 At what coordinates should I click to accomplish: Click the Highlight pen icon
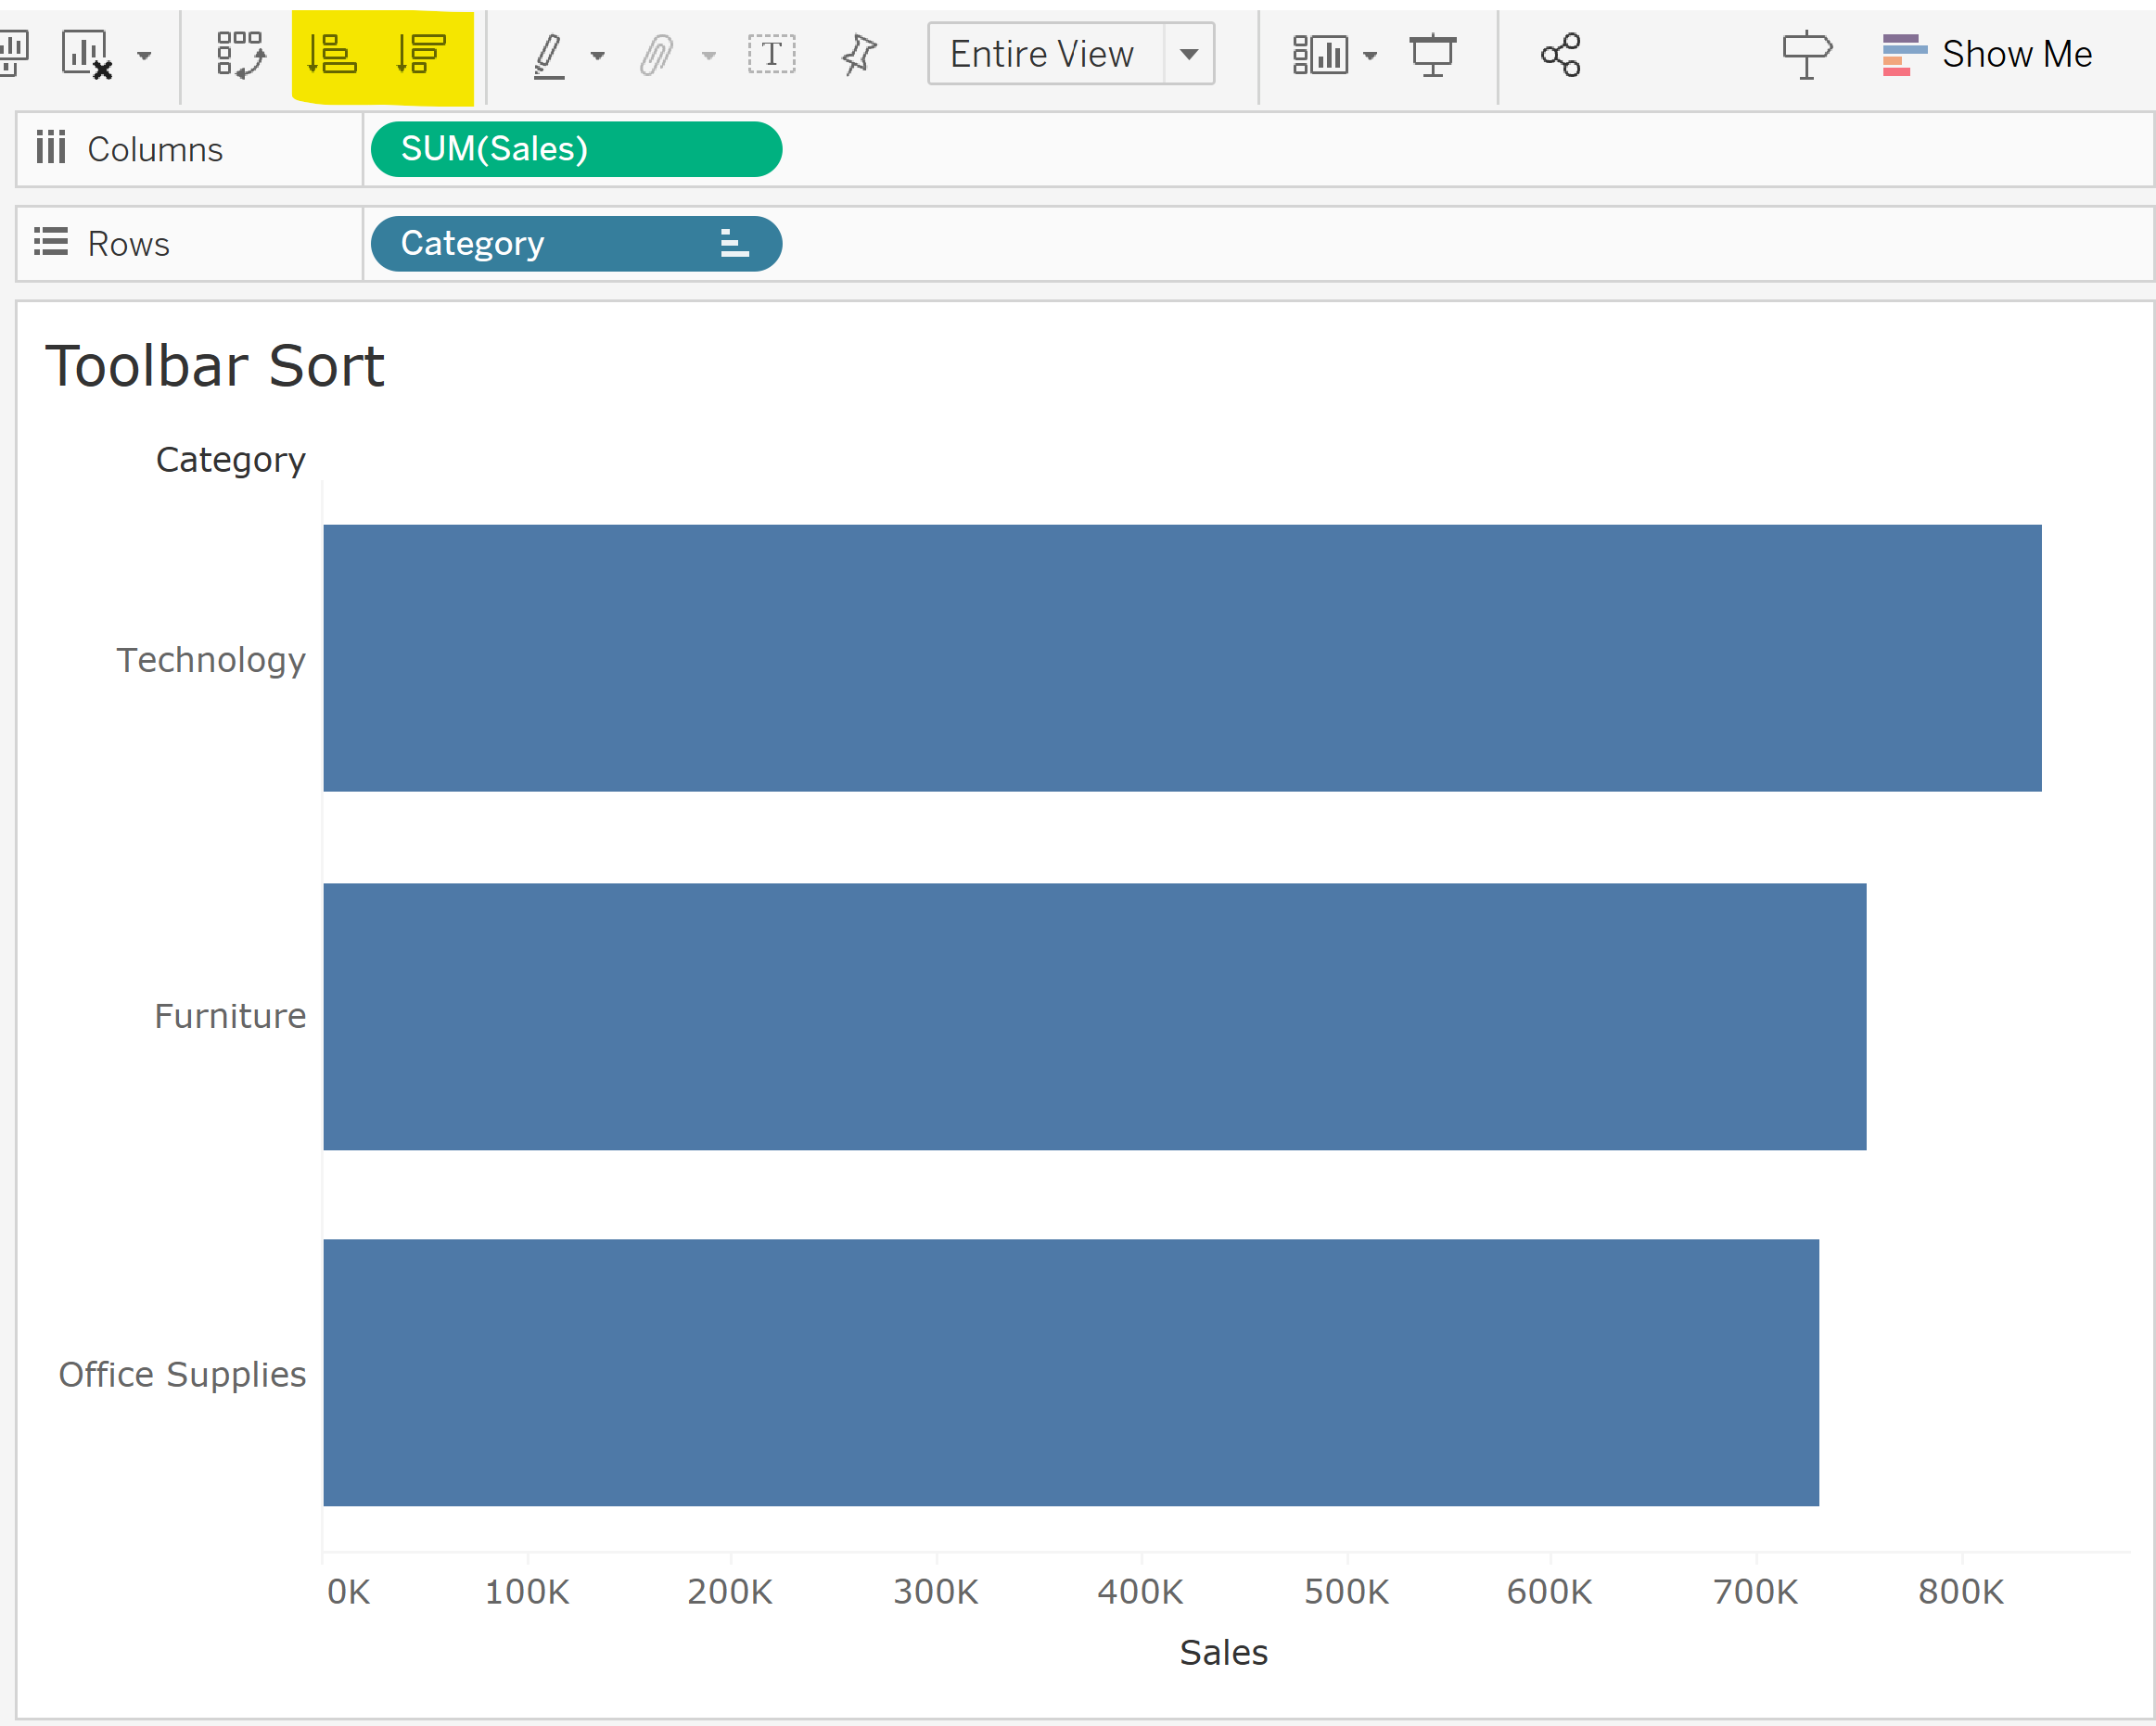[549, 55]
